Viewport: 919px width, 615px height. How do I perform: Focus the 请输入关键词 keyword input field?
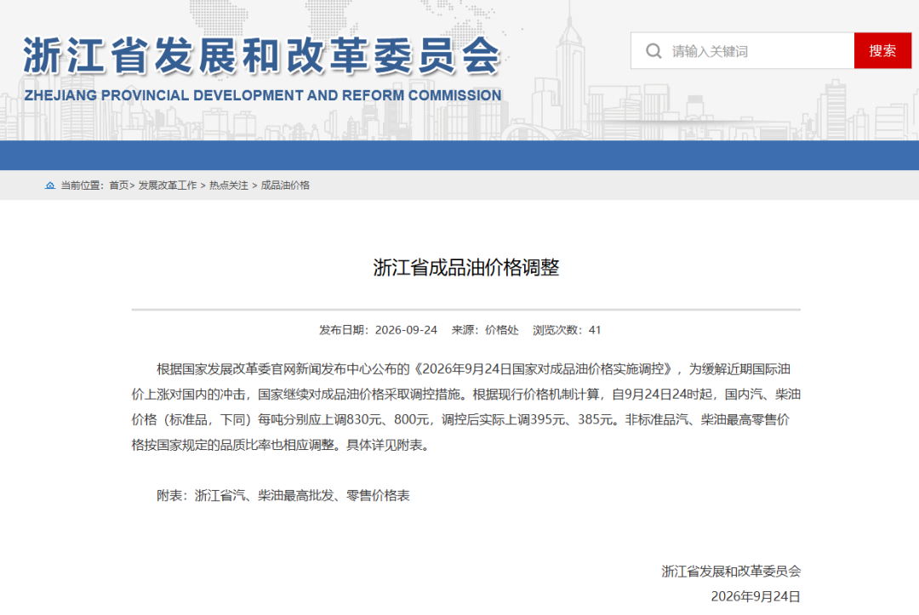(x=743, y=51)
